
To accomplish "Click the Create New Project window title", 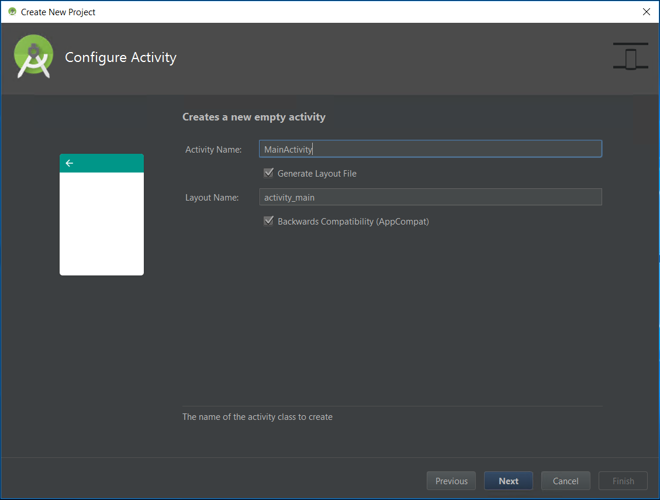I will 58,12.
